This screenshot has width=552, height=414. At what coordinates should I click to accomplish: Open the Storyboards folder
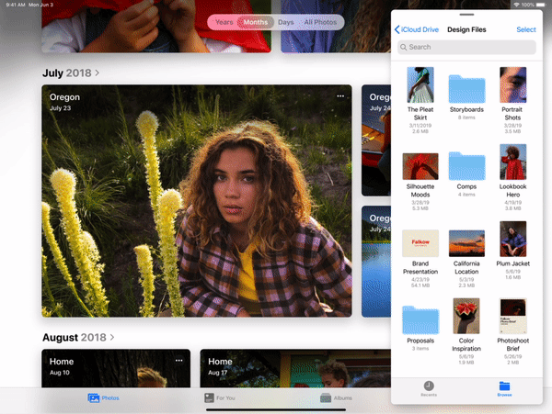(466, 89)
